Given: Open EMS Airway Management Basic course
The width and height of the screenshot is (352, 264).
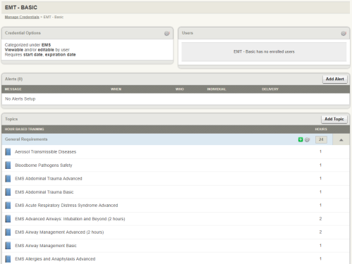Looking at the screenshot, I should tap(46, 246).
